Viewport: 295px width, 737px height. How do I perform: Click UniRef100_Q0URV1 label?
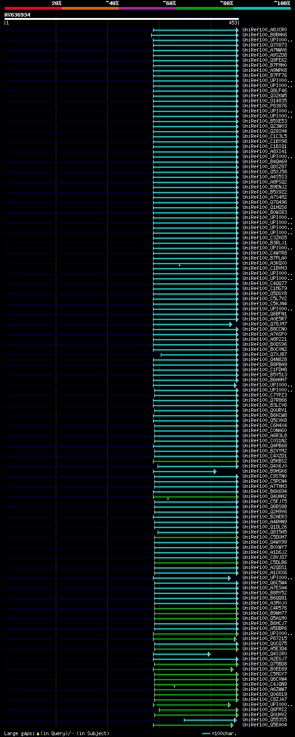pyautogui.click(x=265, y=410)
